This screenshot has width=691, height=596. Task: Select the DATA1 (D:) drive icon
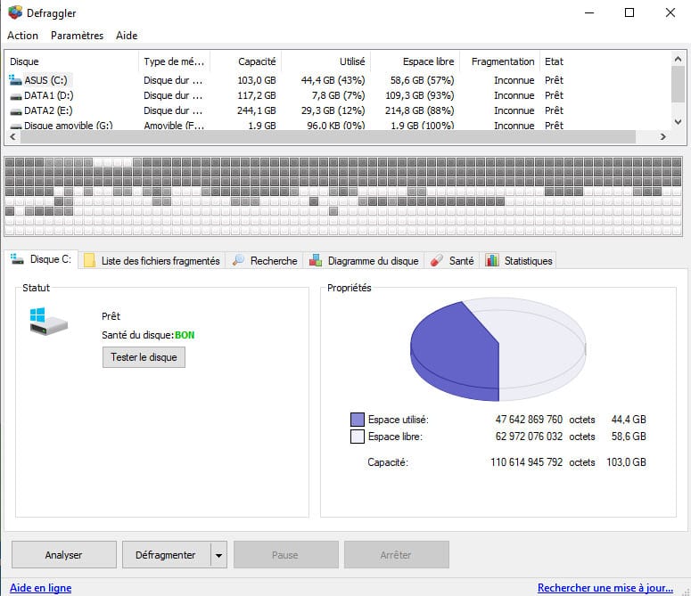[x=16, y=96]
